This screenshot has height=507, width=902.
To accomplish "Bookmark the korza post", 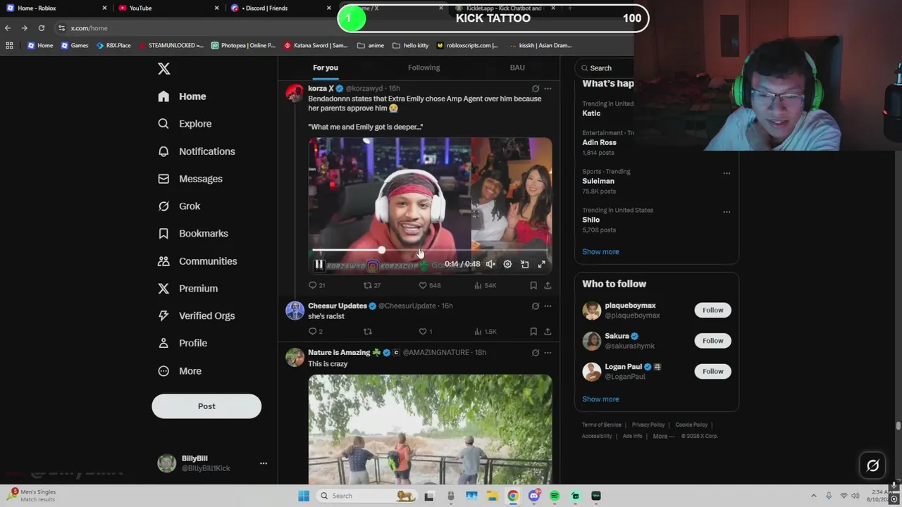I will 533,285.
